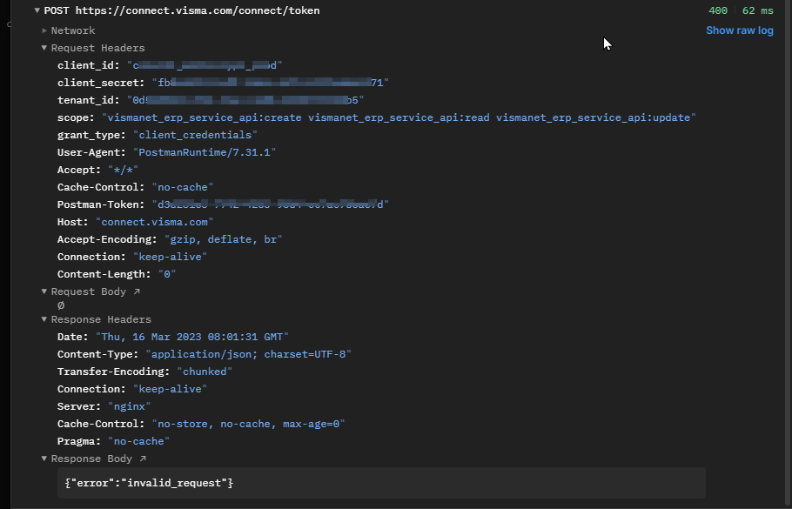Image resolution: width=792 pixels, height=509 pixels.
Task: Open the Show raw log link
Action: coord(739,30)
